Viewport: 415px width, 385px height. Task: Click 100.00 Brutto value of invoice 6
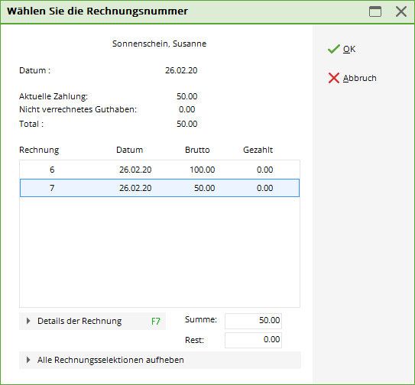(203, 170)
